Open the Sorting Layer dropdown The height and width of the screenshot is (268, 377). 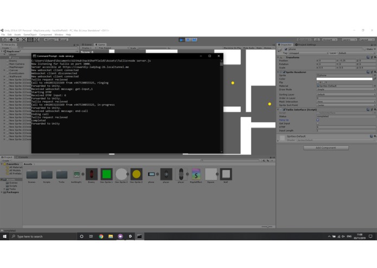pos(346,94)
